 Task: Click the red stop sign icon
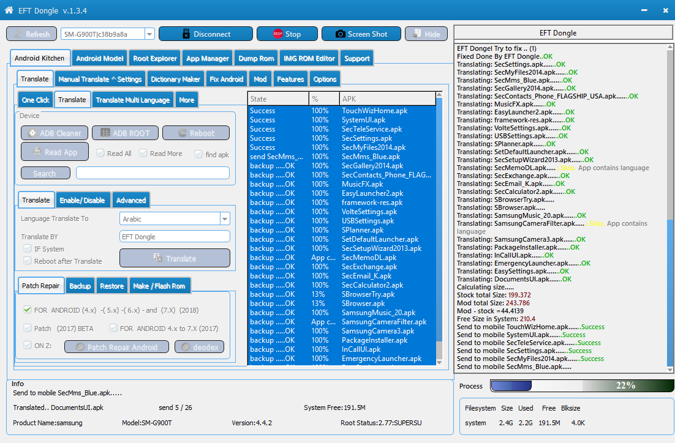[x=277, y=34]
